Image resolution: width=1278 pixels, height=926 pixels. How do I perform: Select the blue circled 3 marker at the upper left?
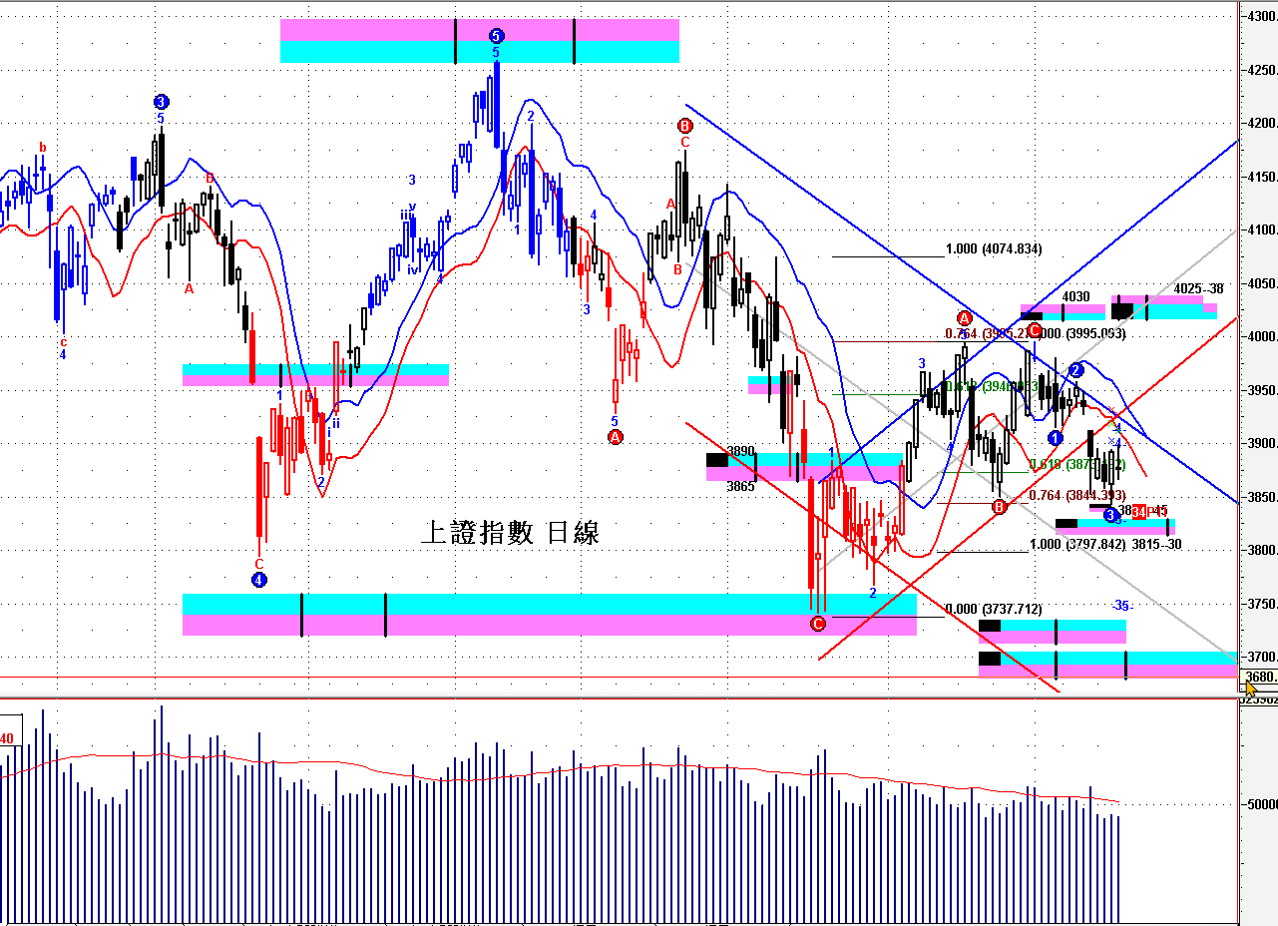point(162,102)
